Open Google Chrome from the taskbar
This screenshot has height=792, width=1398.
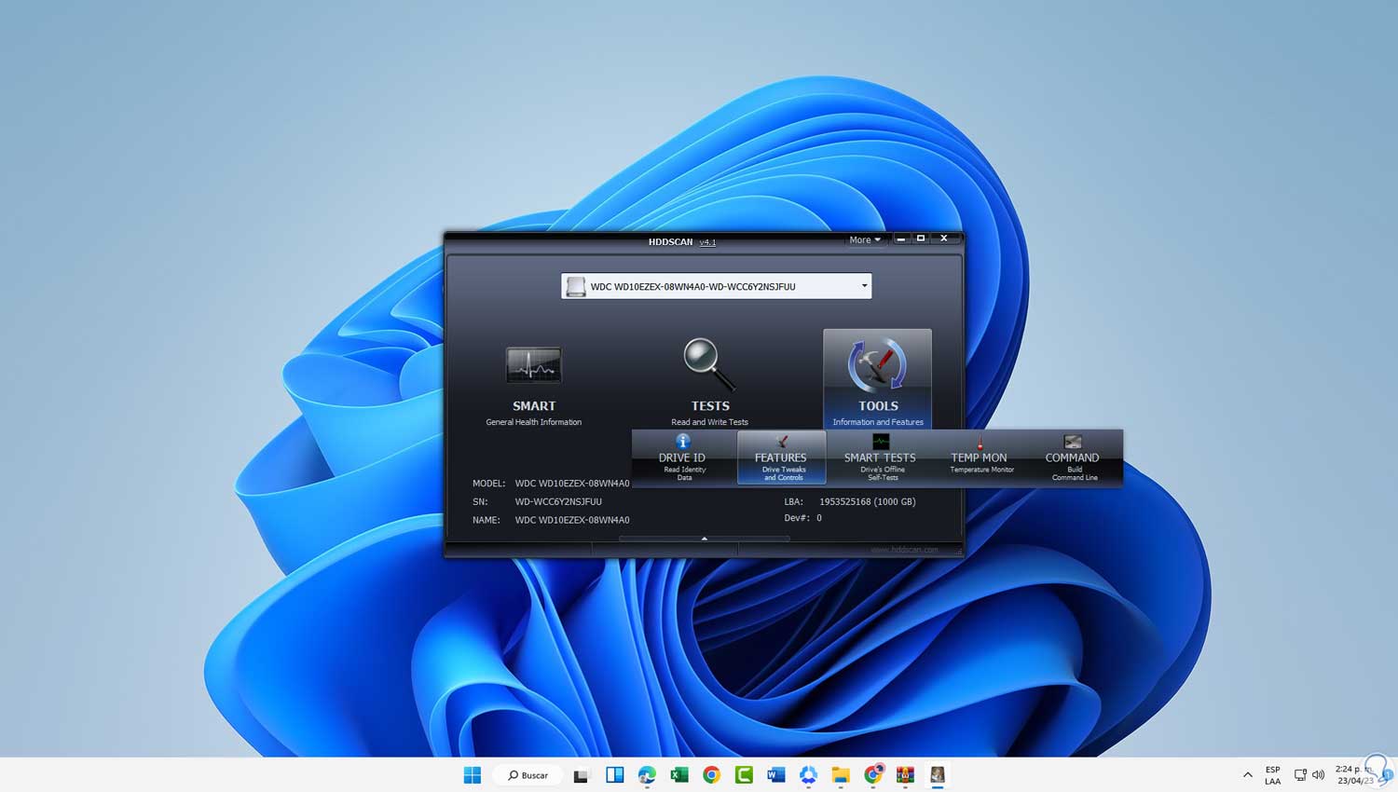711,775
